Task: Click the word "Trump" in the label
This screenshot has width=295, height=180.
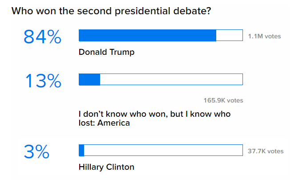Action: pos(122,53)
